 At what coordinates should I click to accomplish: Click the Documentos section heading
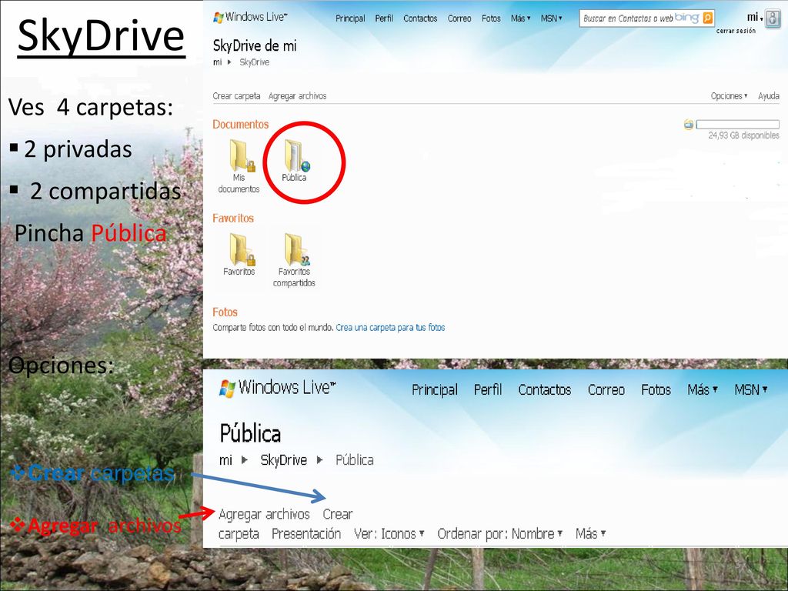pyautogui.click(x=241, y=124)
